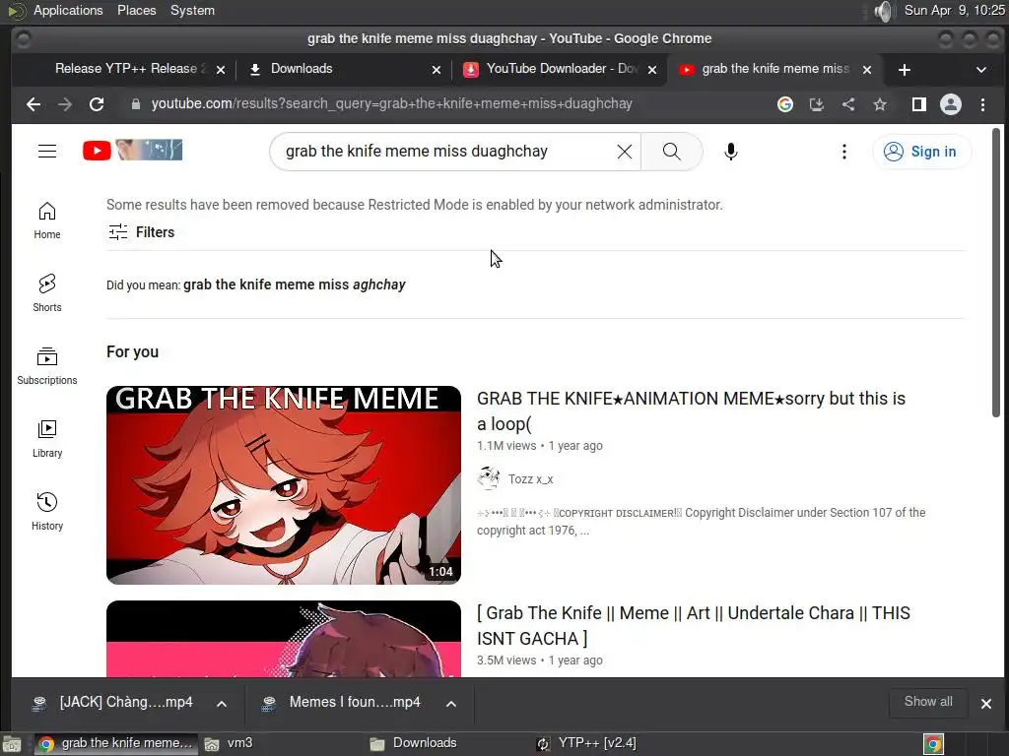Clear the search query with X icon

[624, 152]
